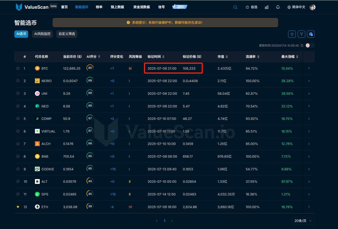Image resolution: width=338 pixels, height=229 pixels.
Task: Click the UNI coin icon
Action: (x=37, y=93)
